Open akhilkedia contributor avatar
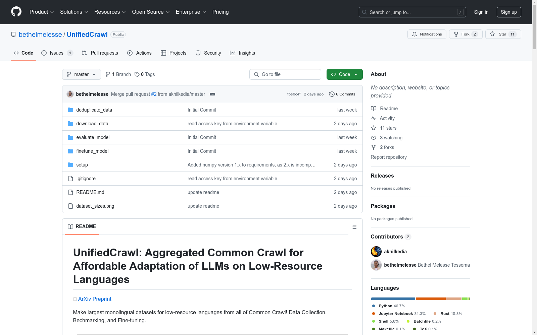 coord(376,252)
